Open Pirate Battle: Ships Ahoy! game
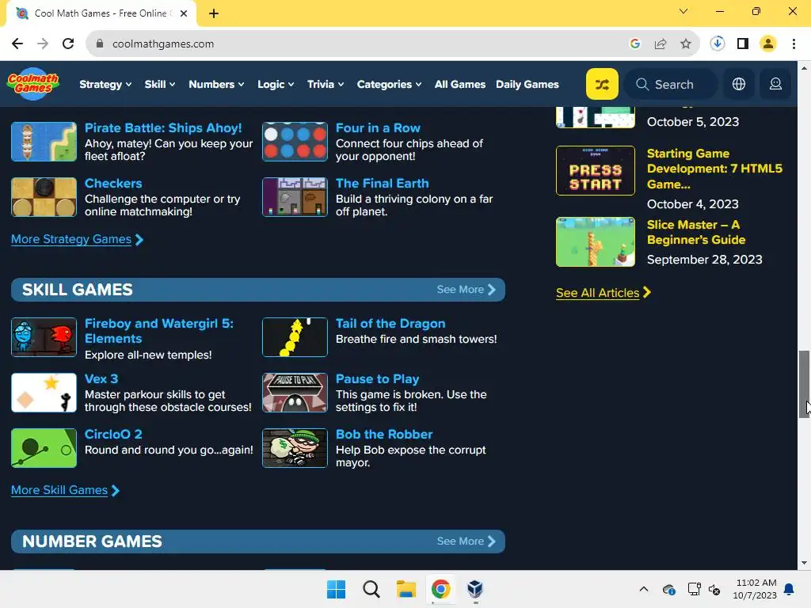Image resolution: width=811 pixels, height=608 pixels. click(163, 127)
